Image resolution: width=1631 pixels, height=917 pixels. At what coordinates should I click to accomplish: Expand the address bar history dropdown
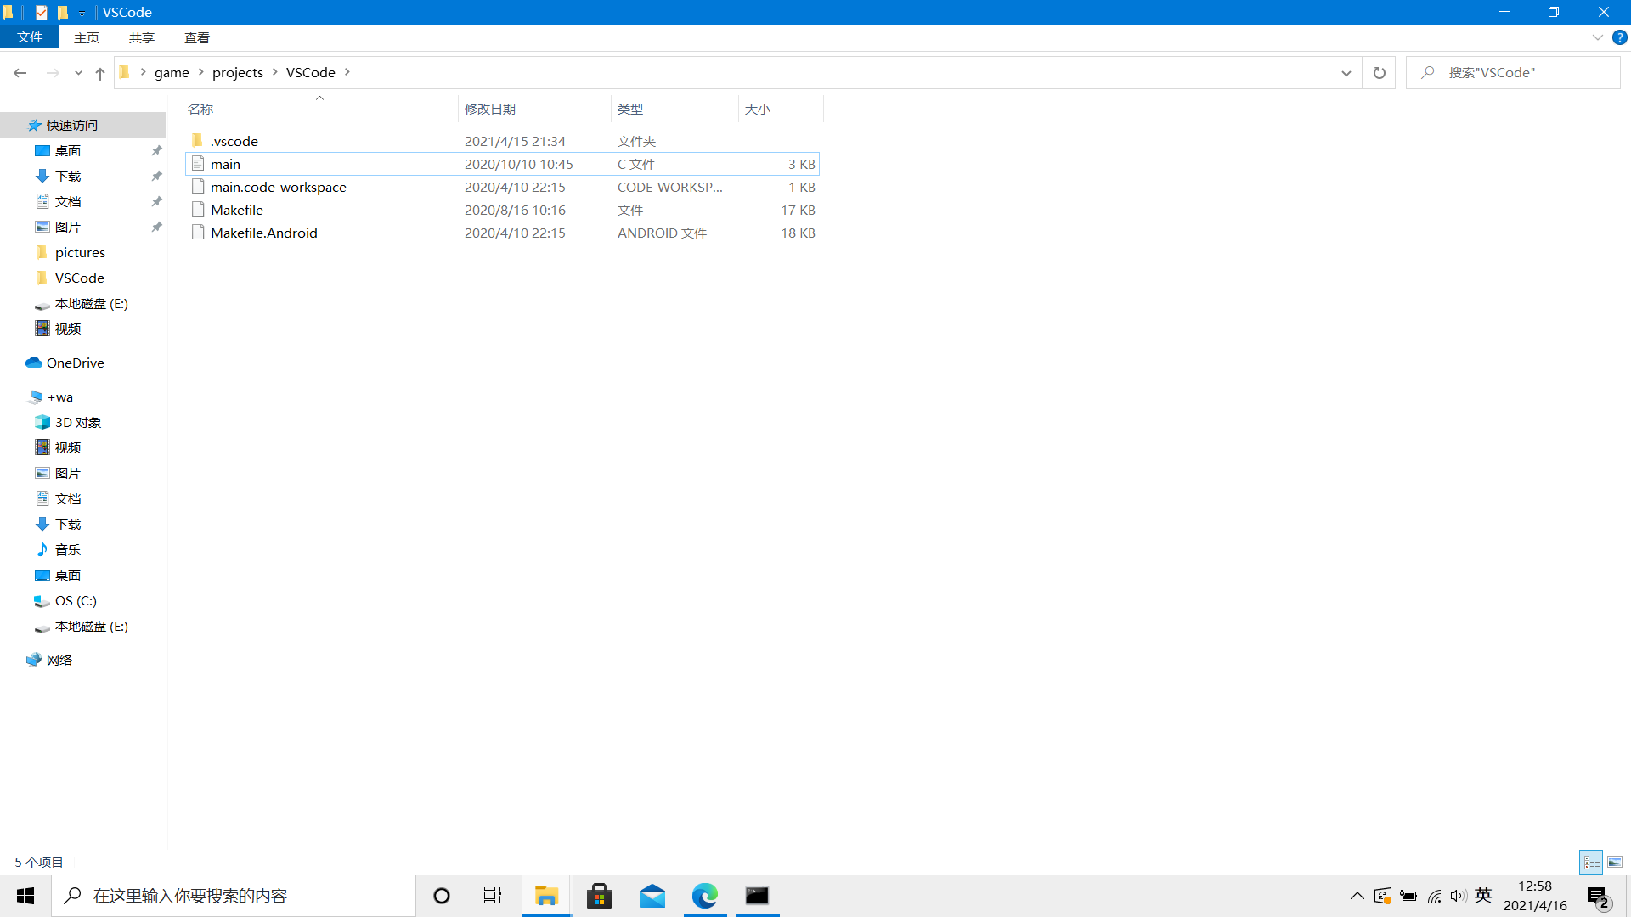1346,73
